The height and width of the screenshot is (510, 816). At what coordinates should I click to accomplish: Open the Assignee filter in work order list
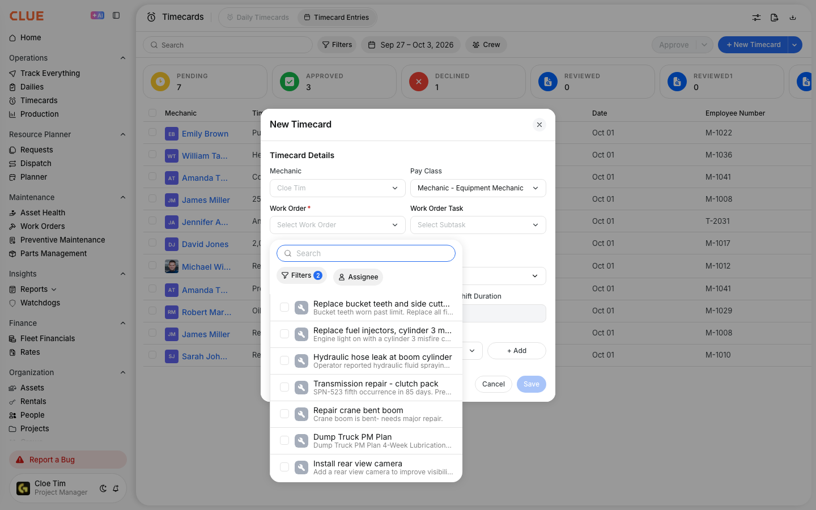(x=358, y=277)
